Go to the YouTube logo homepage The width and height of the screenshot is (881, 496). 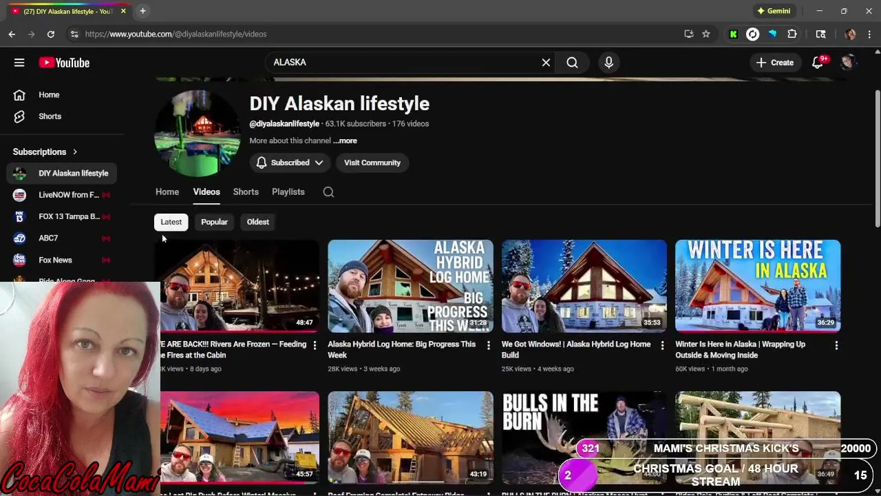[x=64, y=63]
